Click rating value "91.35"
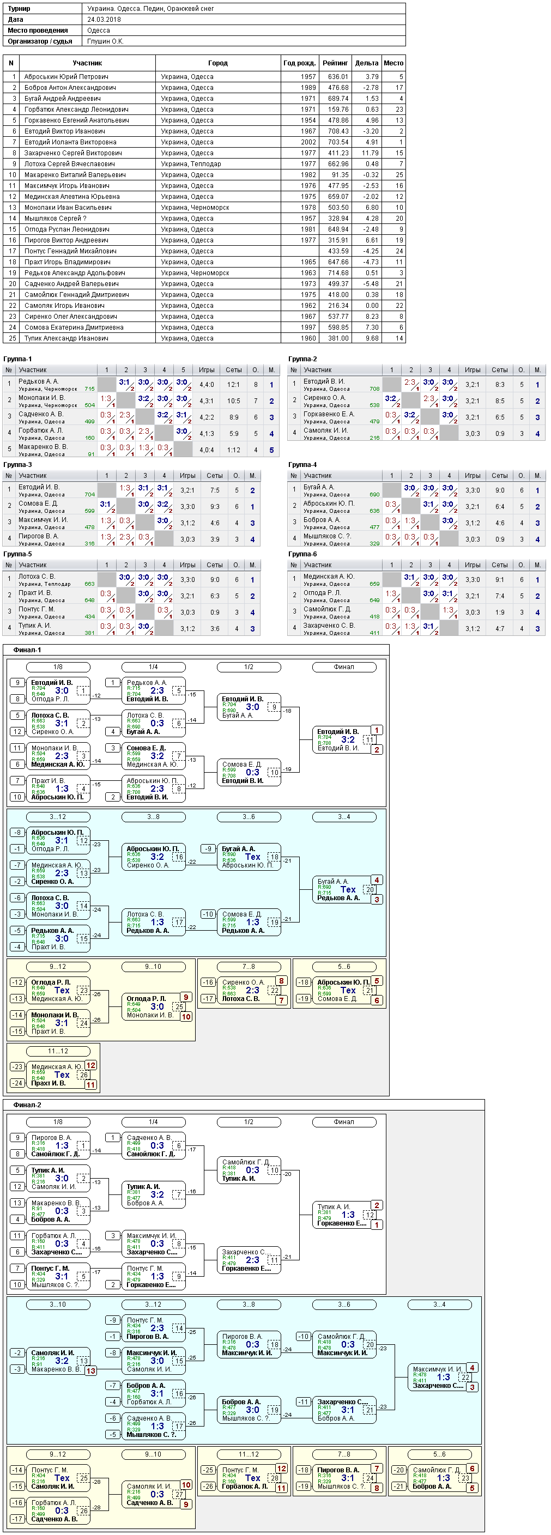This screenshot has width=551, height=1535. [x=340, y=175]
